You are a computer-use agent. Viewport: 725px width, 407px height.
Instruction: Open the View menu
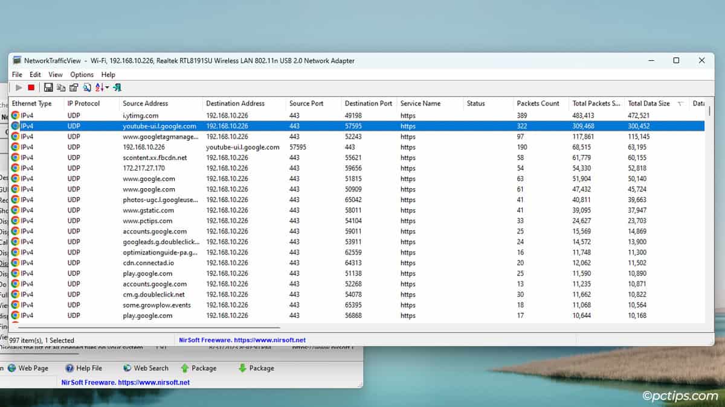pyautogui.click(x=56, y=75)
